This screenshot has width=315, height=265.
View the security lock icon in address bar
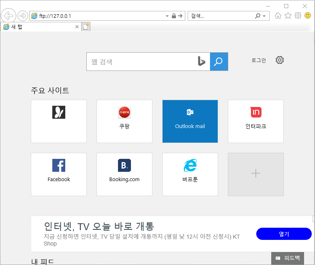click(174, 16)
